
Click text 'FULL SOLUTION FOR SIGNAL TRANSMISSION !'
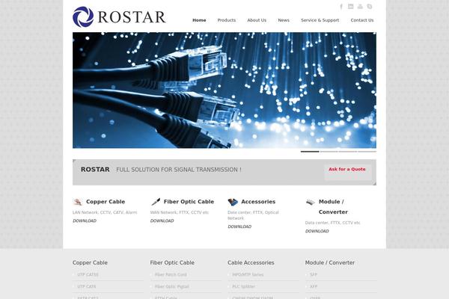pyautogui.click(x=179, y=170)
